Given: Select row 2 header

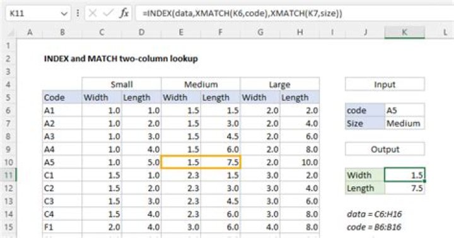Looking at the screenshot, I should tap(8, 59).
